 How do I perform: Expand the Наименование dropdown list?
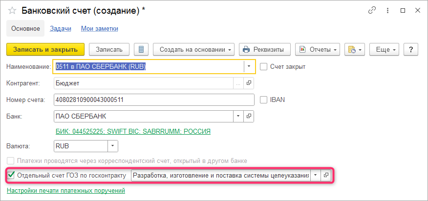click(x=249, y=66)
